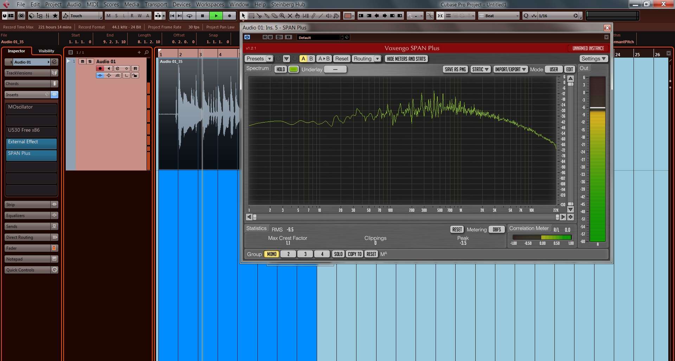Select the Range Selection tool
This screenshot has height=361, width=675.
pyautogui.click(x=251, y=16)
